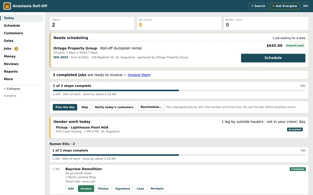This screenshot has width=313, height=195.
Task: Click the Needs Tech stat card
Action: coord(266,23)
